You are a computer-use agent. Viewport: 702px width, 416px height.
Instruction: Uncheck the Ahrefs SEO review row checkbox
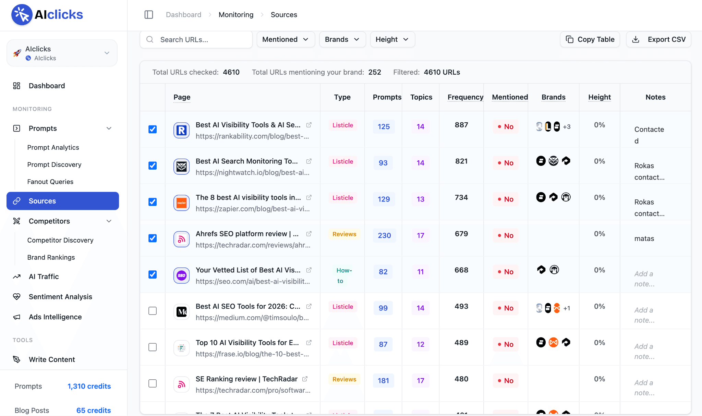click(x=153, y=238)
